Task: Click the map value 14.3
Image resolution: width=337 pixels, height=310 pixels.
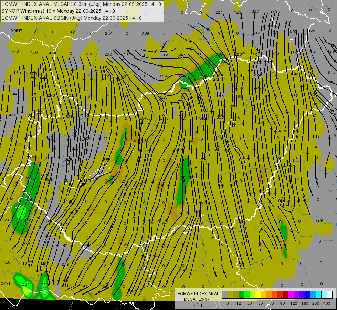Action: (15, 73)
